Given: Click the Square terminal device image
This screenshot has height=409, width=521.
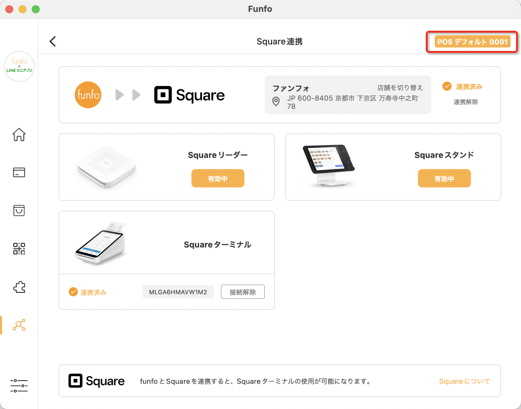Looking at the screenshot, I should click(101, 243).
